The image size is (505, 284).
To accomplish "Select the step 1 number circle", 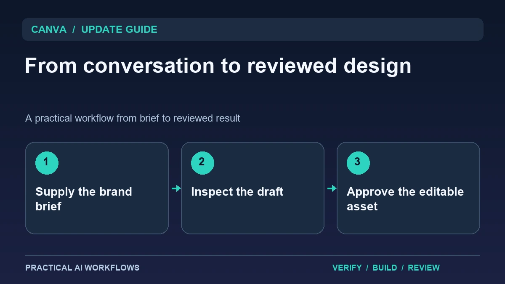I will (47, 163).
